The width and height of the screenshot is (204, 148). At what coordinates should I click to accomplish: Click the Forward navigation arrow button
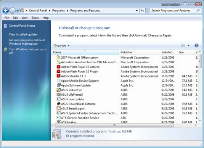pyautogui.click(x=13, y=11)
